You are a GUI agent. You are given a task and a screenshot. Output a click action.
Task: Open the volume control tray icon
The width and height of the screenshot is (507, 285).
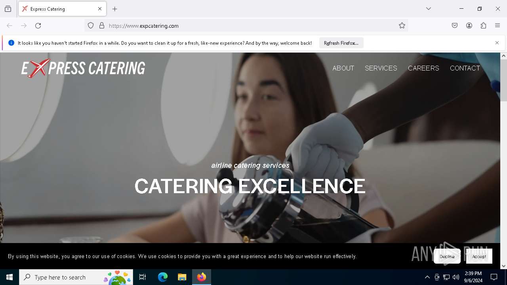tap(456, 277)
